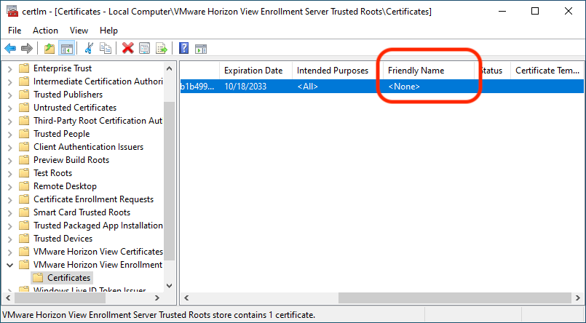The height and width of the screenshot is (323, 586).
Task: Click the Back arrow toolbar icon
Action: click(10, 48)
